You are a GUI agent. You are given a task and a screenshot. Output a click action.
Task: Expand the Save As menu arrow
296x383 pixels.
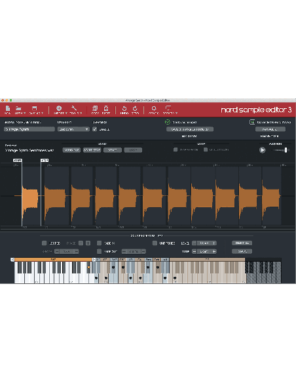pyautogui.click(x=42, y=113)
